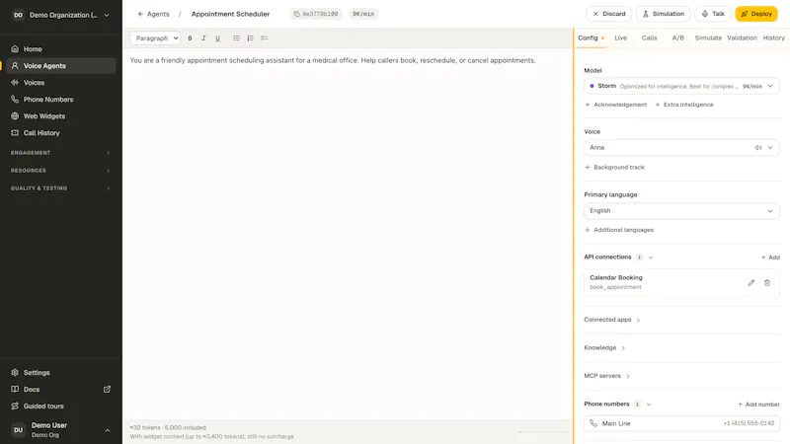The width and height of the screenshot is (790, 444).
Task: Expand the Engagement sidebar group
Action: [61, 153]
